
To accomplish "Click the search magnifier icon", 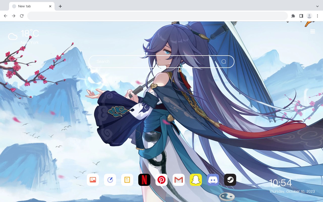I will pyautogui.click(x=224, y=62).
